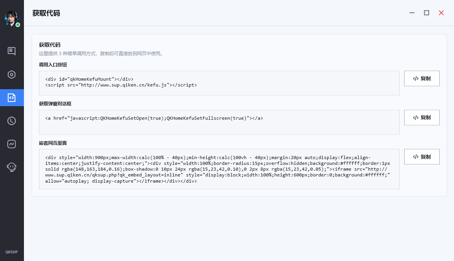Click the qkHomeKefuMount script code box
Viewport: 454px width, 261px height.
[x=219, y=83]
